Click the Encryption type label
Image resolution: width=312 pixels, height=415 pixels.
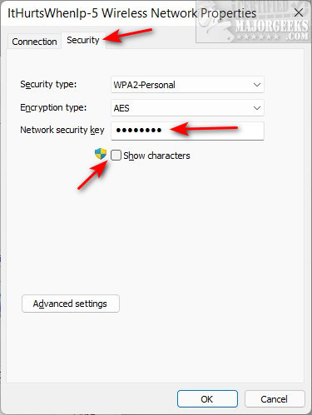pyautogui.click(x=53, y=107)
